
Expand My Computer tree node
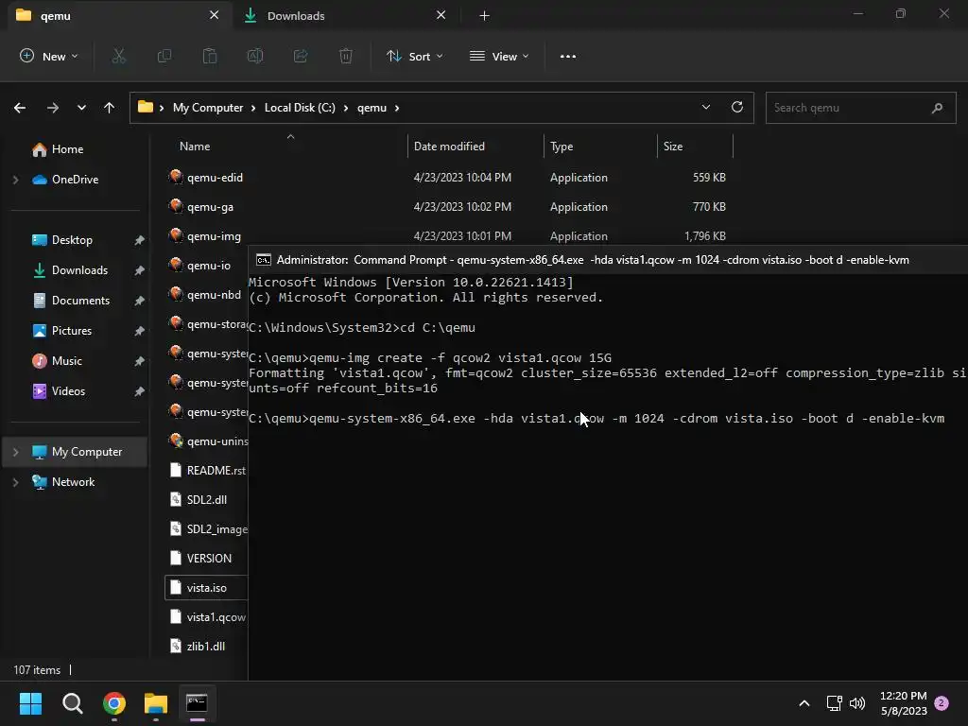point(16,452)
